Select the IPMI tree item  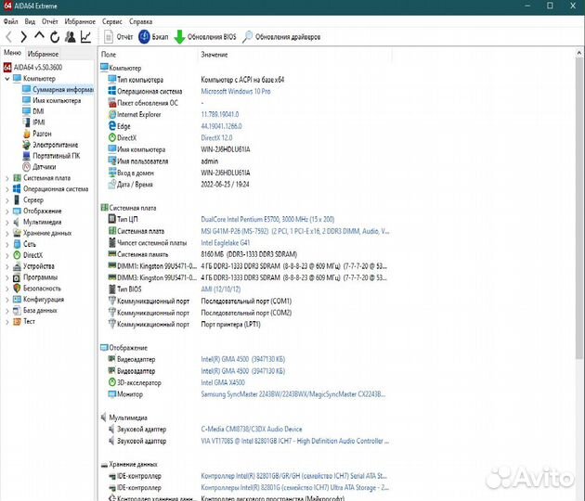34,122
